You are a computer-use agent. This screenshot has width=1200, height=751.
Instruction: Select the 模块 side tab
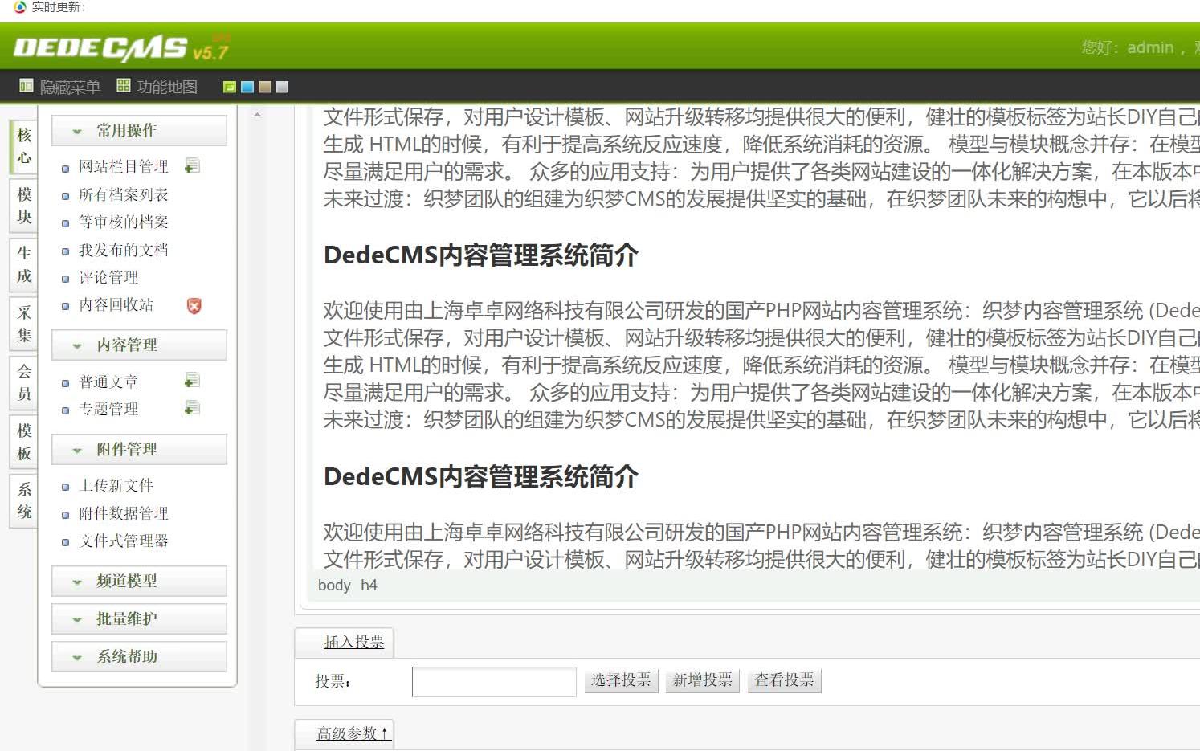(x=24, y=206)
